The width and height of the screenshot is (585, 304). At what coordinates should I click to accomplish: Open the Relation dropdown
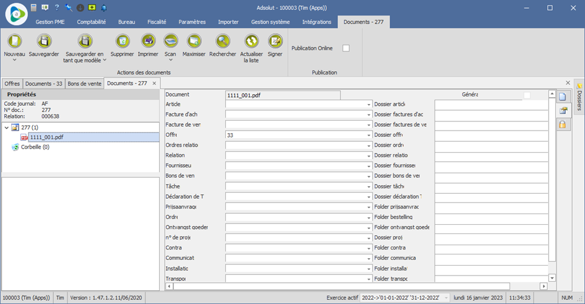click(x=368, y=155)
